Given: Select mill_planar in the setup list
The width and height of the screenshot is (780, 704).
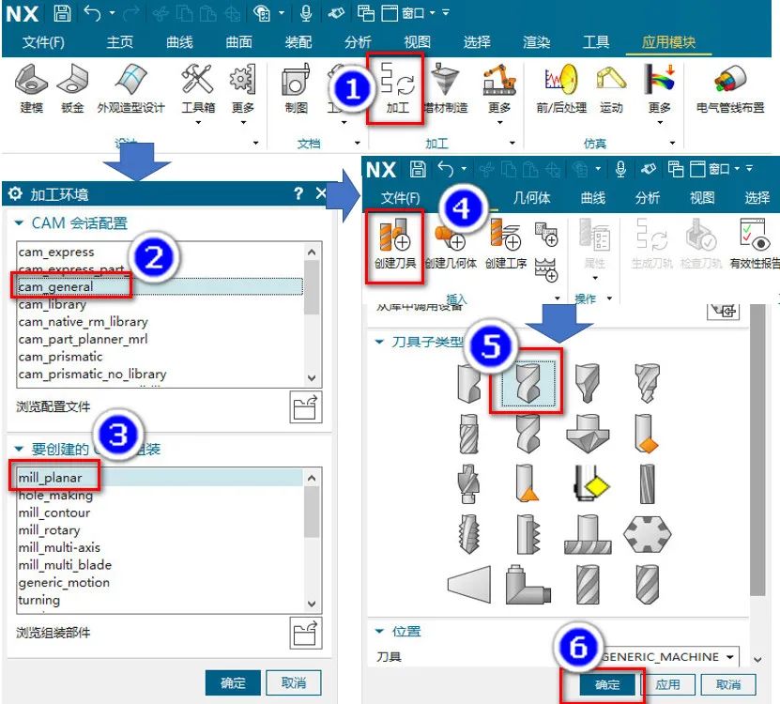Looking at the screenshot, I should [x=160, y=478].
